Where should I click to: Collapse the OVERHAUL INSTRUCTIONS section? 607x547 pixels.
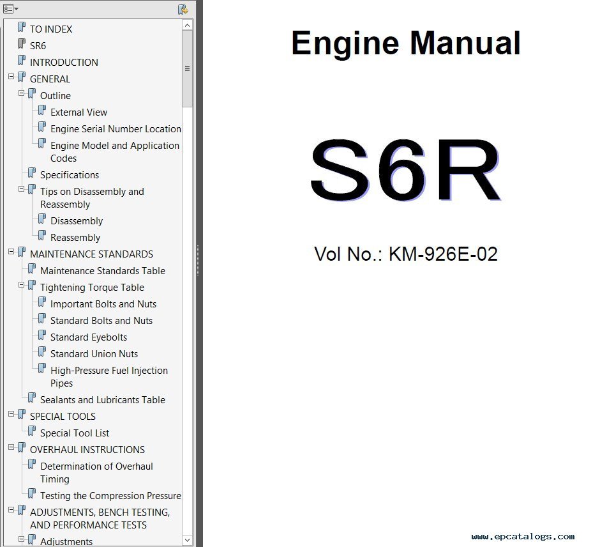(x=11, y=448)
